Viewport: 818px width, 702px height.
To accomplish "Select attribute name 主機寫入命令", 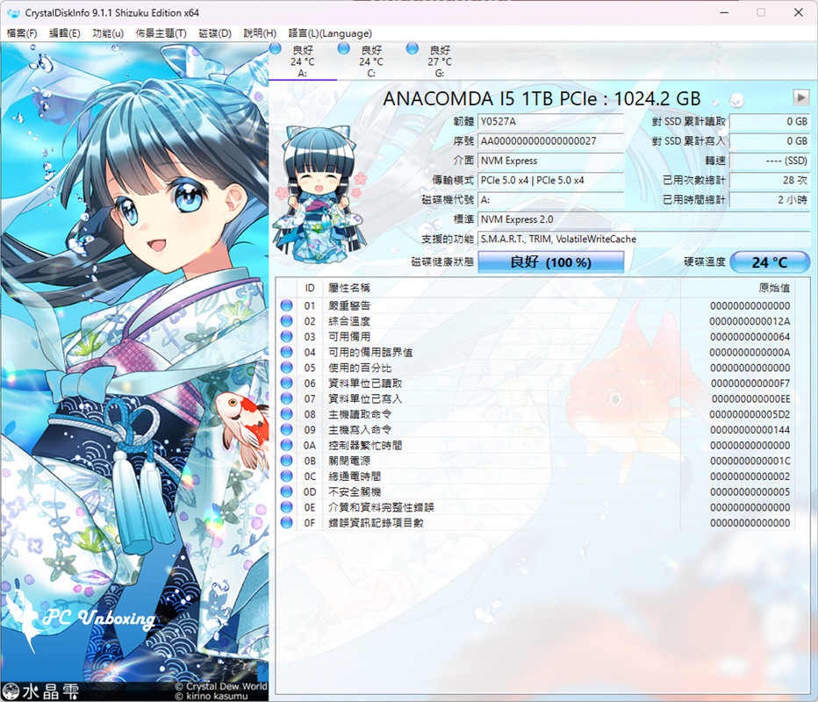I will coord(360,430).
